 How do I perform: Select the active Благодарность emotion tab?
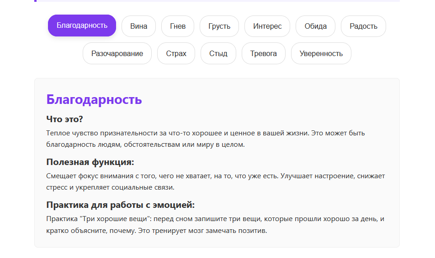pos(82,26)
